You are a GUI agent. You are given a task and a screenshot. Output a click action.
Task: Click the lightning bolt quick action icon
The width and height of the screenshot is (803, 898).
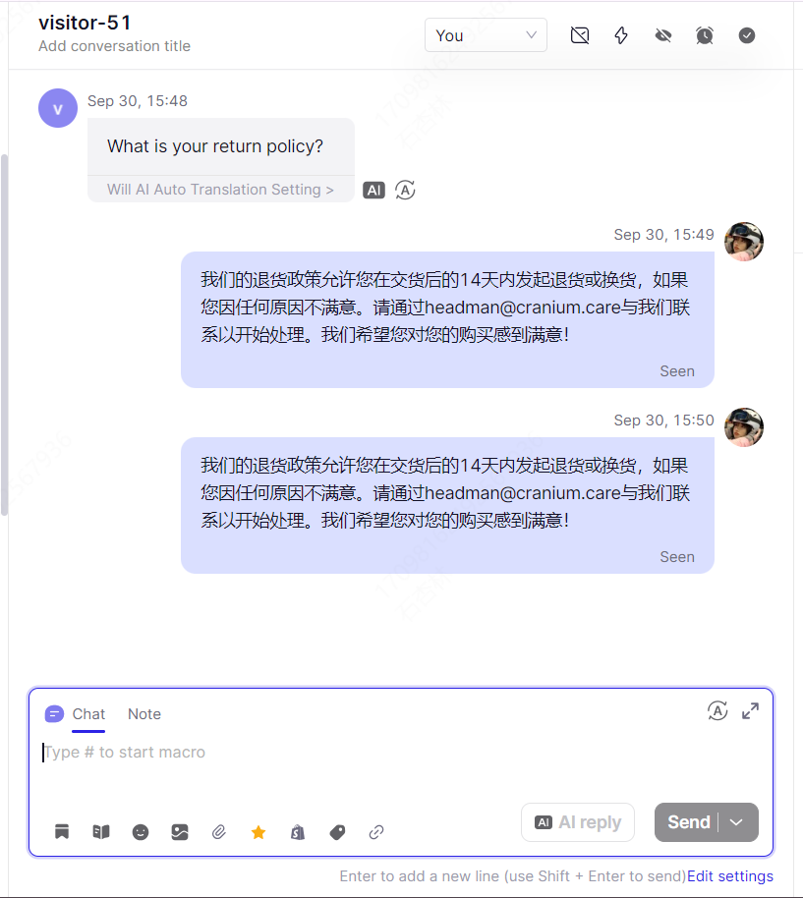pos(621,35)
